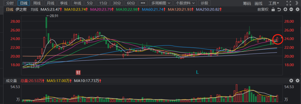Image resolution: width=301 pixels, height=104 pixels.
Task: Open the 筹码 chip distribution panel
Action: pyautogui.click(x=247, y=3)
